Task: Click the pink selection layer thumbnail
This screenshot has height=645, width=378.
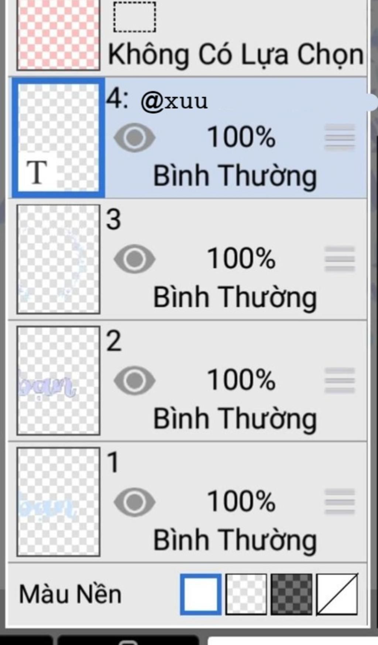Action: click(x=58, y=35)
